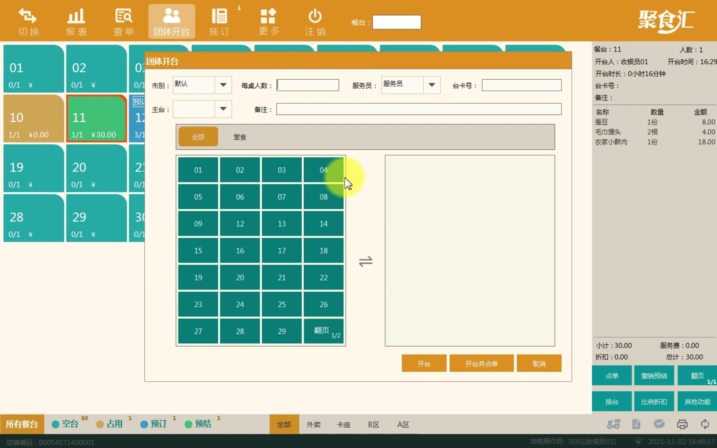The image size is (717, 448).
Task: Select table 01 in dialog grid
Action: click(x=198, y=170)
